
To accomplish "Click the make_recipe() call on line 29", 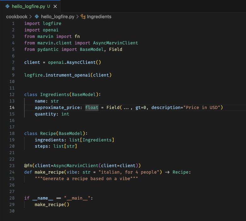I will pos(52,204).
